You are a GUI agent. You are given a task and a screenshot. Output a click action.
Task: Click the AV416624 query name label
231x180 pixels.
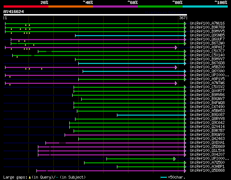[14, 12]
